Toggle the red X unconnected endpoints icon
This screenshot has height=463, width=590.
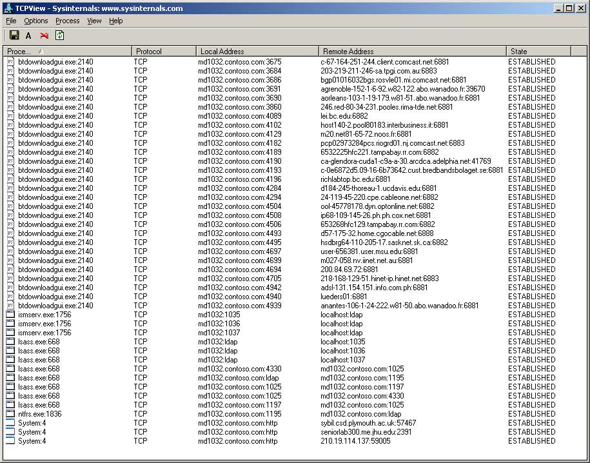pyautogui.click(x=44, y=35)
